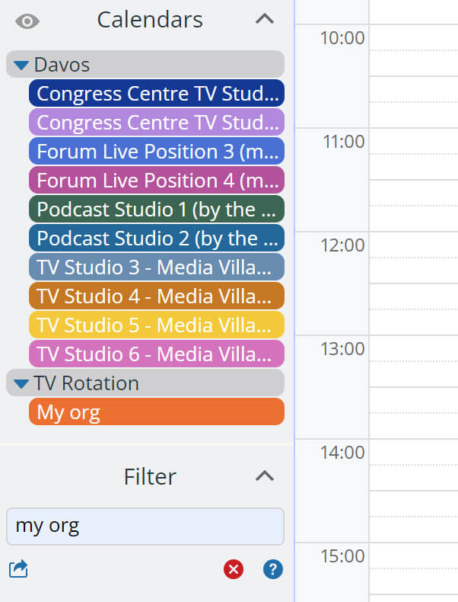Click the yellow TV Studio 5 calendar
Image resolution: width=458 pixels, height=602 pixels.
coord(157,325)
